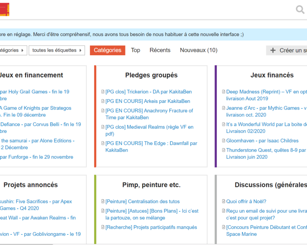Open 'The Edge : Dawnfall' topic

[x=151, y=147]
